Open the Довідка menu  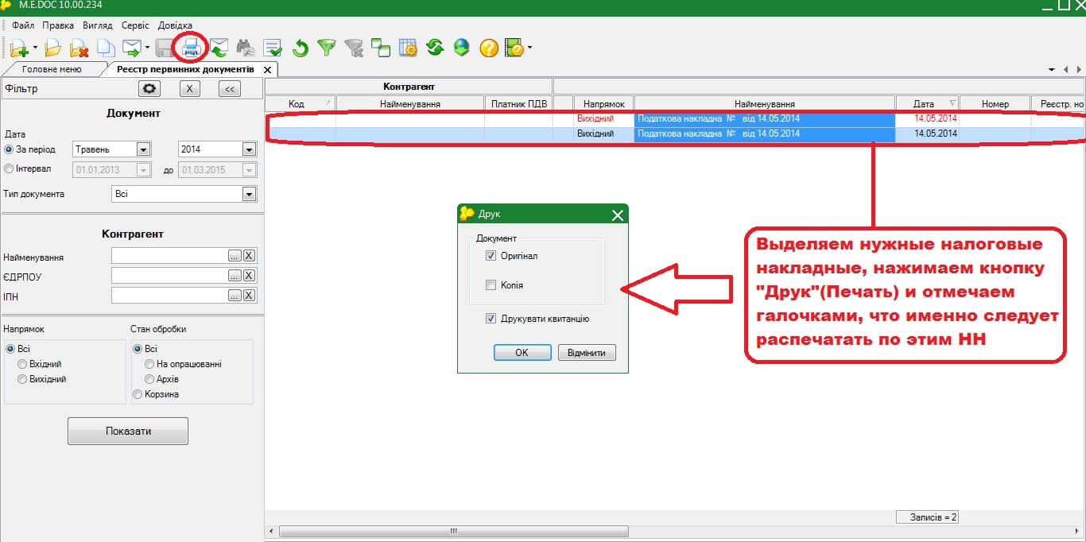tap(175, 25)
